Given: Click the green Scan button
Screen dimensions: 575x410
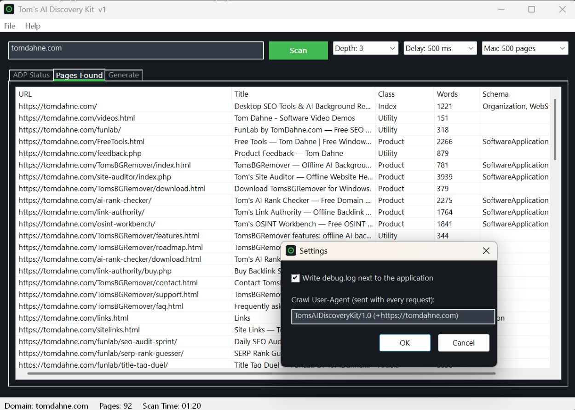Looking at the screenshot, I should [x=298, y=51].
